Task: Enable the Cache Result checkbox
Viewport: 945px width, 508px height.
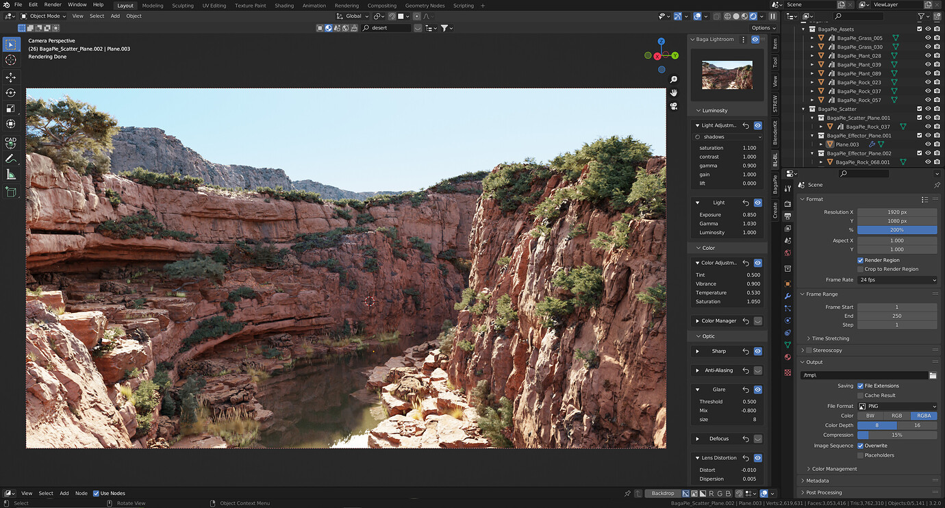Action: point(861,395)
